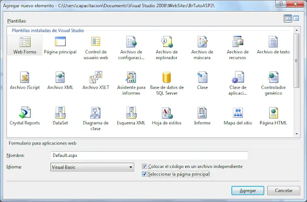
Task: Choose the Hoja de estilos template
Action: click(x=166, y=116)
